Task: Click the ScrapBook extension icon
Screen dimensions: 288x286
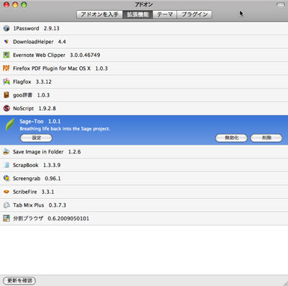Action: click(x=6, y=165)
